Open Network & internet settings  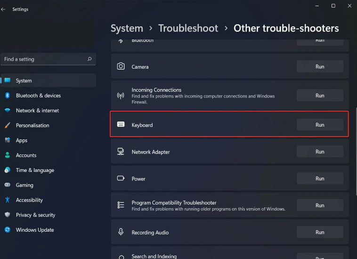(48, 110)
